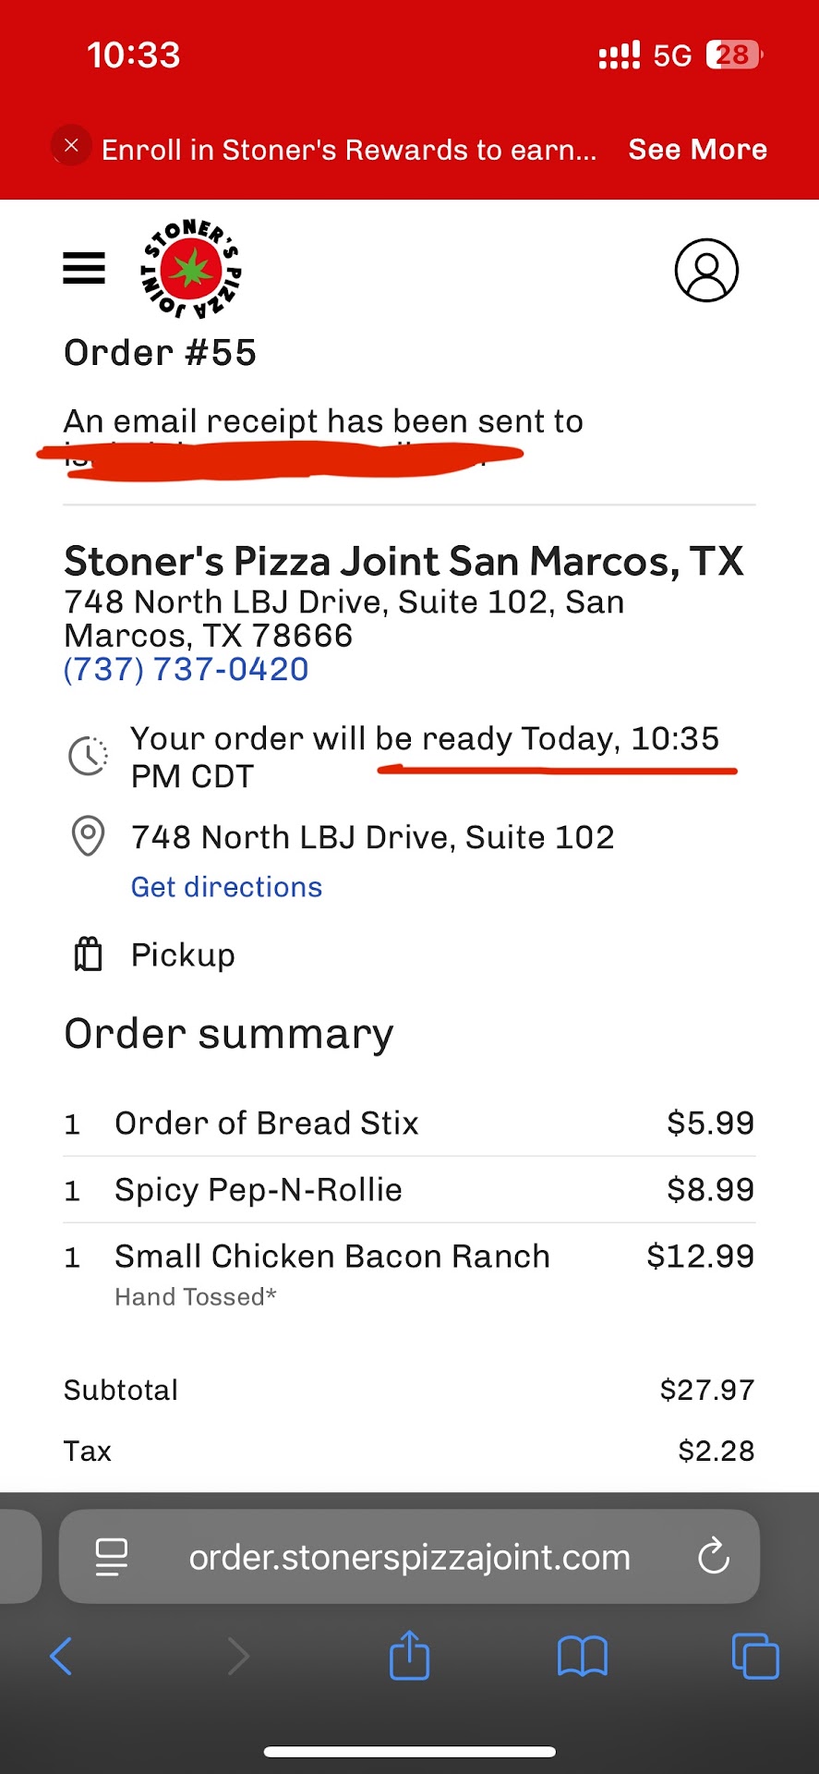Screen dimensions: 819x1774
Task: Dismiss the rewards enrollment banner
Action: coord(71,146)
